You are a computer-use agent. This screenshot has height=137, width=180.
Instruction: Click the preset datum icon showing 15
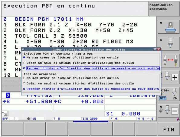coord(31,118)
